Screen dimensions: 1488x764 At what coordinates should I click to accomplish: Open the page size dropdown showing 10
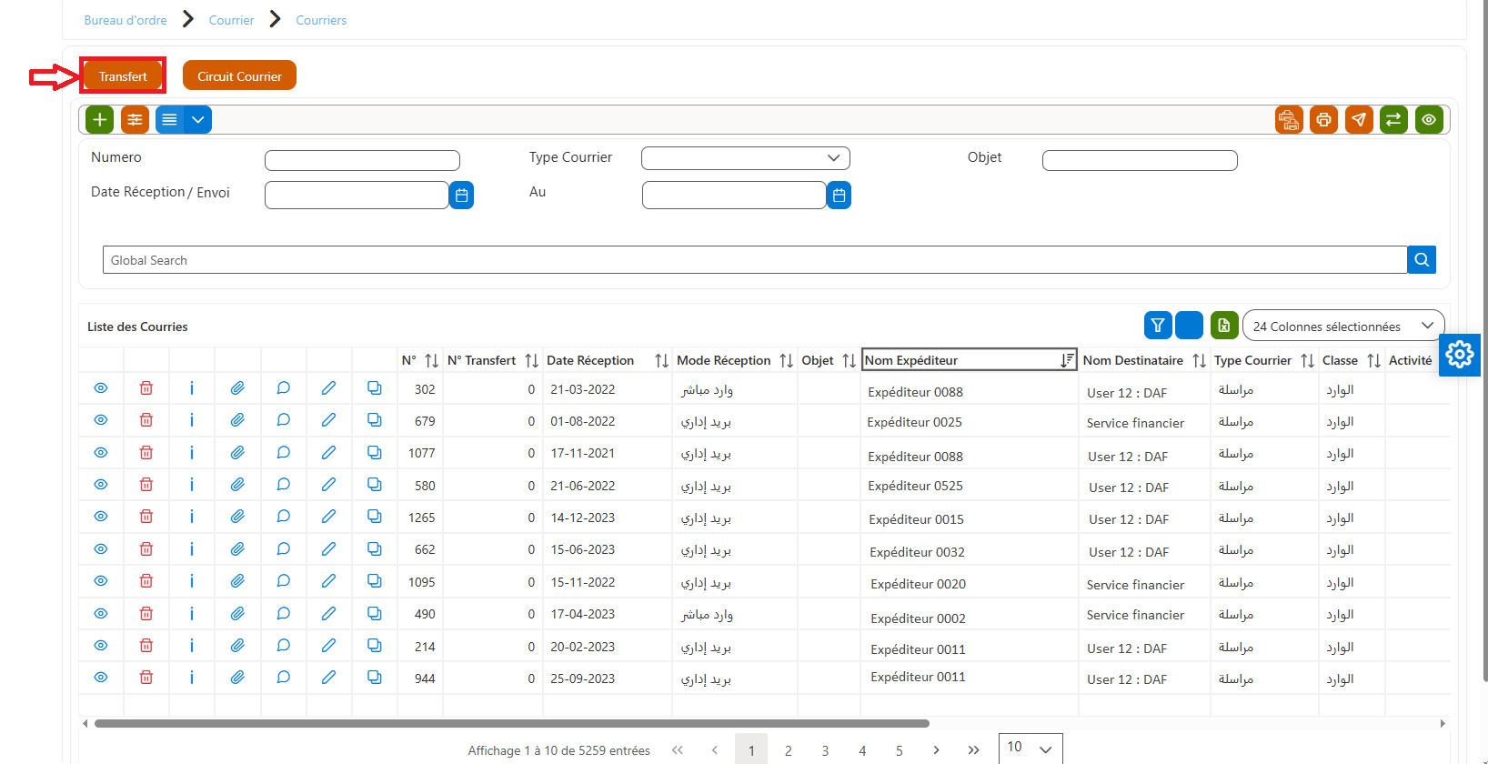(x=1031, y=749)
